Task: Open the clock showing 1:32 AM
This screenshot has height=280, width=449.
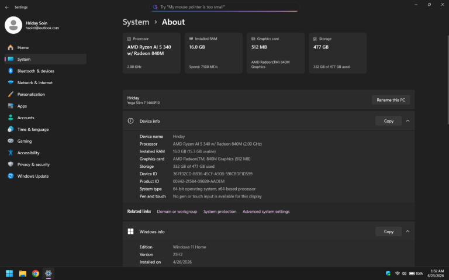Action: pos(436,274)
